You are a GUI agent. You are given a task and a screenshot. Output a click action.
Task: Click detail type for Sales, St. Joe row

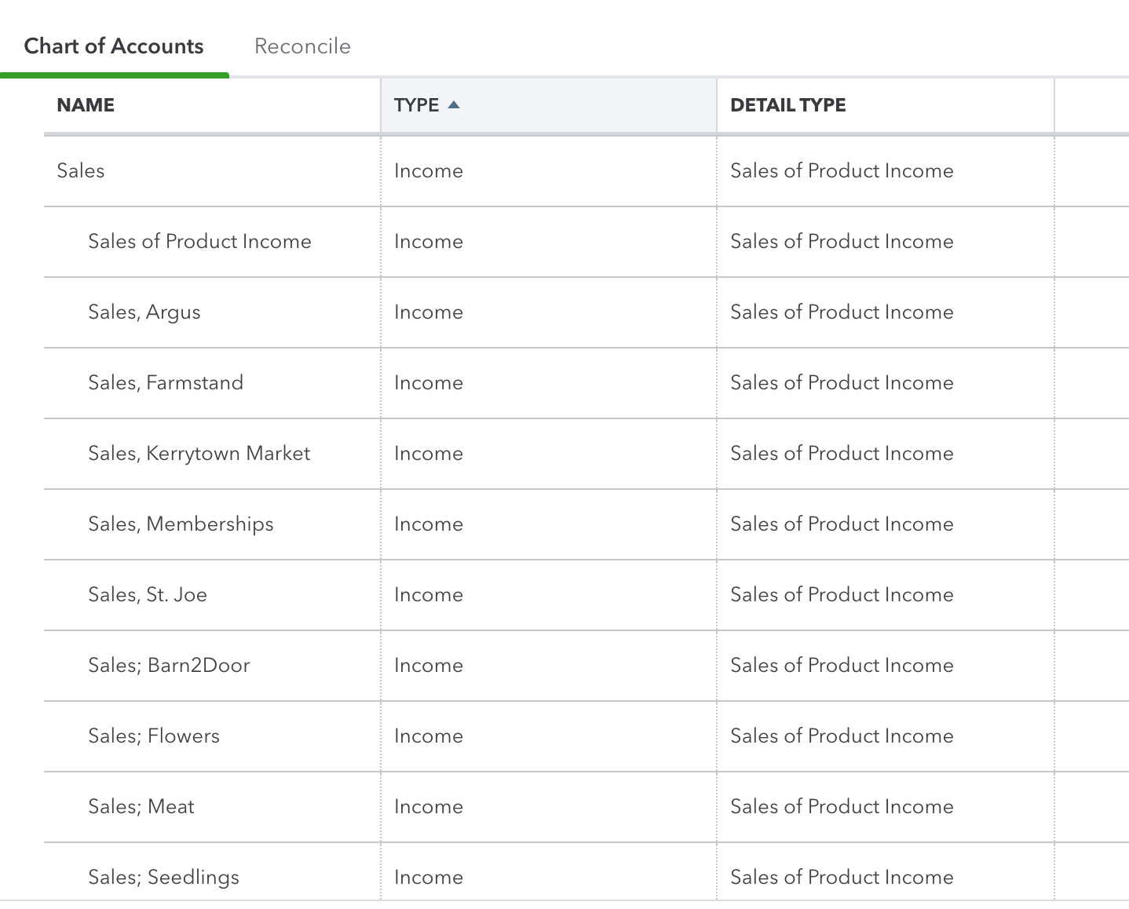tap(842, 595)
